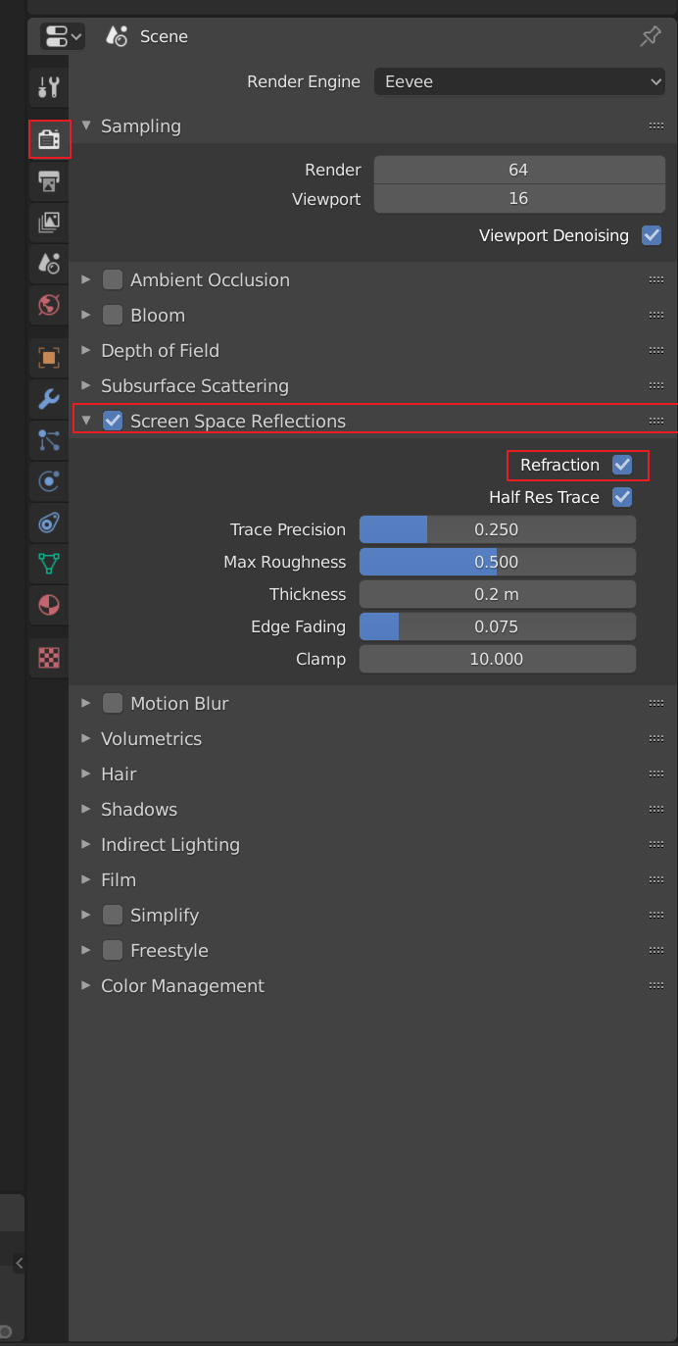Click the Color Management drag grip

tap(656, 986)
